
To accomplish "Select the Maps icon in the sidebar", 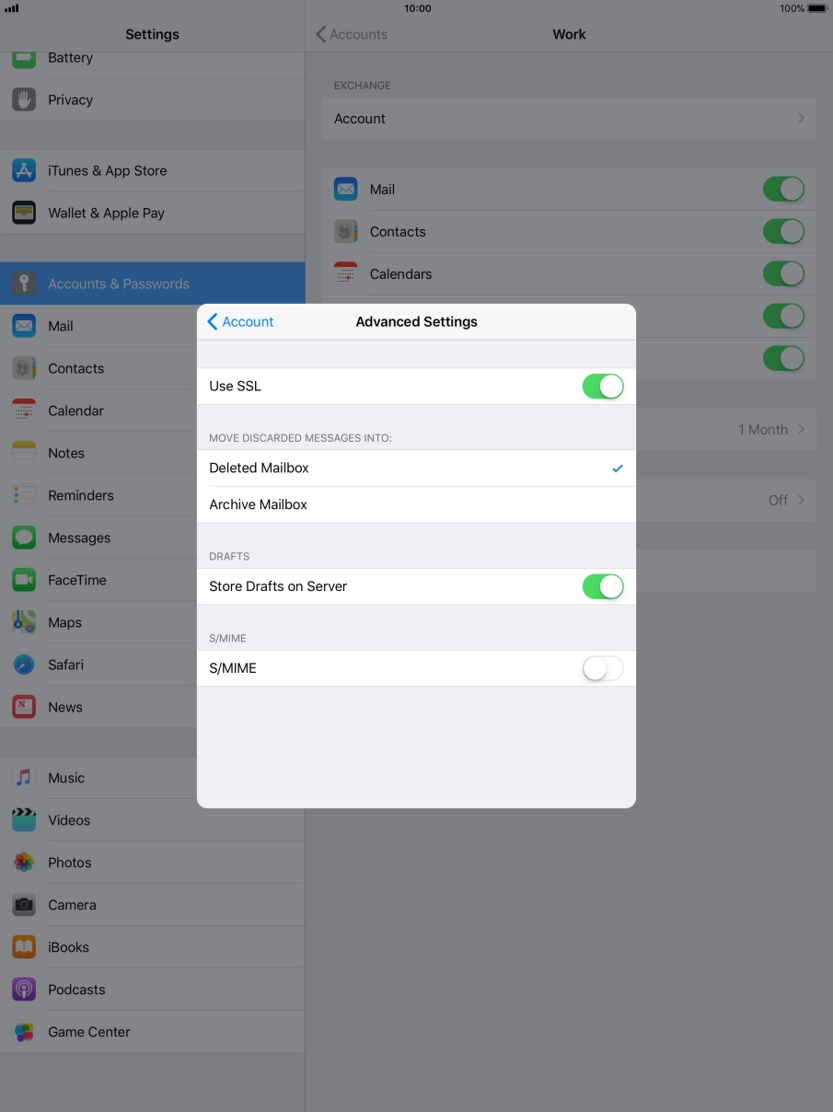I will tap(24, 622).
